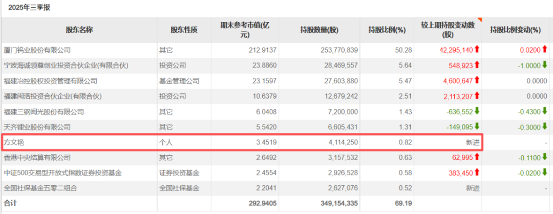The height and width of the screenshot is (214, 553).
Task: Click market value cell 212.9137
Action: (x=264, y=50)
